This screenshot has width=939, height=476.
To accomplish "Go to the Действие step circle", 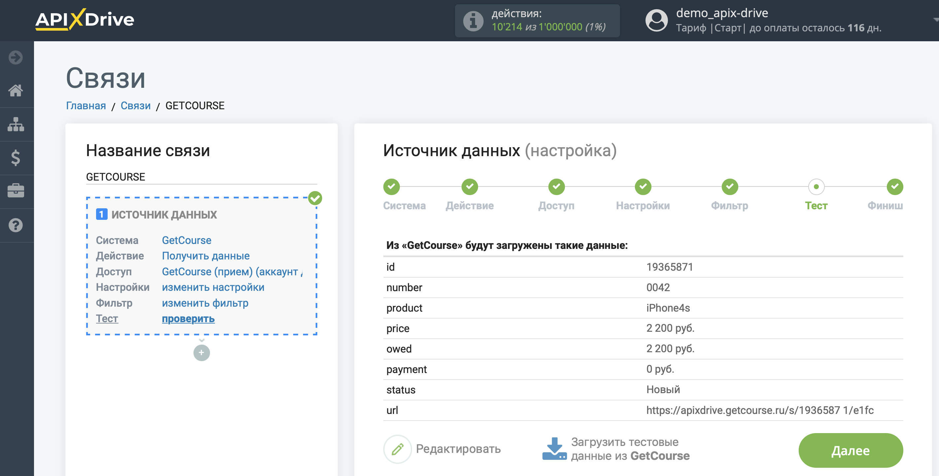I will (x=470, y=187).
